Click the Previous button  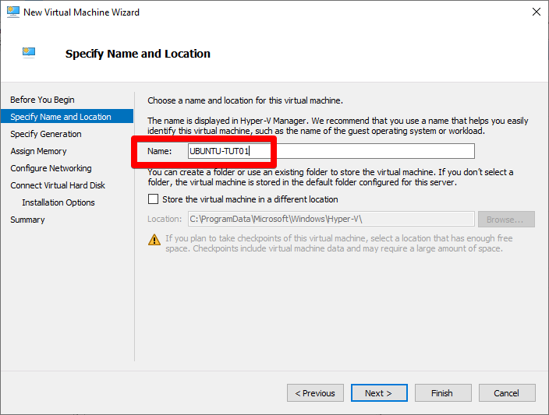(x=315, y=393)
